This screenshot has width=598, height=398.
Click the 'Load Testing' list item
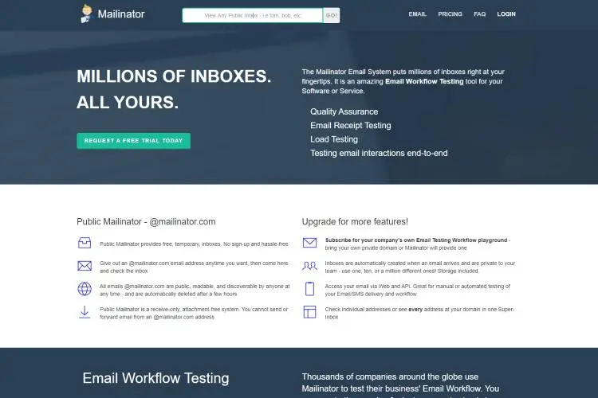point(334,139)
